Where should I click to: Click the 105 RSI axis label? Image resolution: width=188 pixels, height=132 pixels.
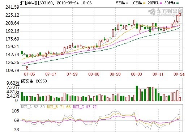[16, 111]
